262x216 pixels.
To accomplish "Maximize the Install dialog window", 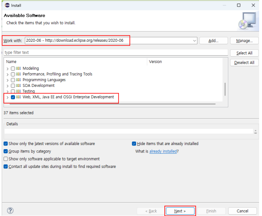I will (x=239, y=5).
